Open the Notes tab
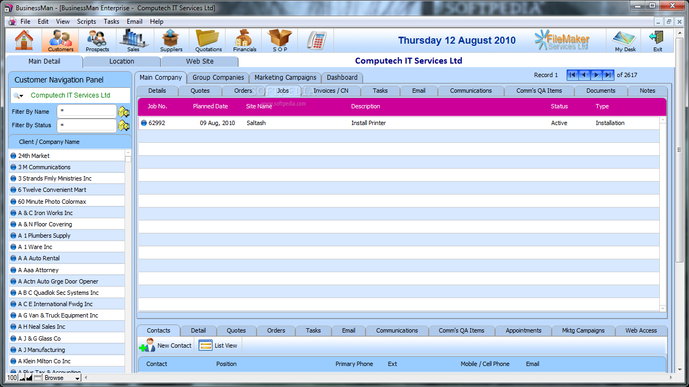The height and width of the screenshot is (387, 689). 647,91
